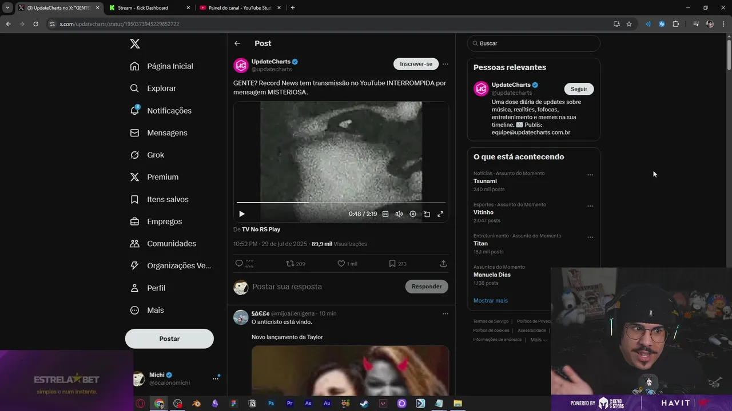Like the post with 1 mil likes
732x411 pixels.
pyautogui.click(x=341, y=264)
